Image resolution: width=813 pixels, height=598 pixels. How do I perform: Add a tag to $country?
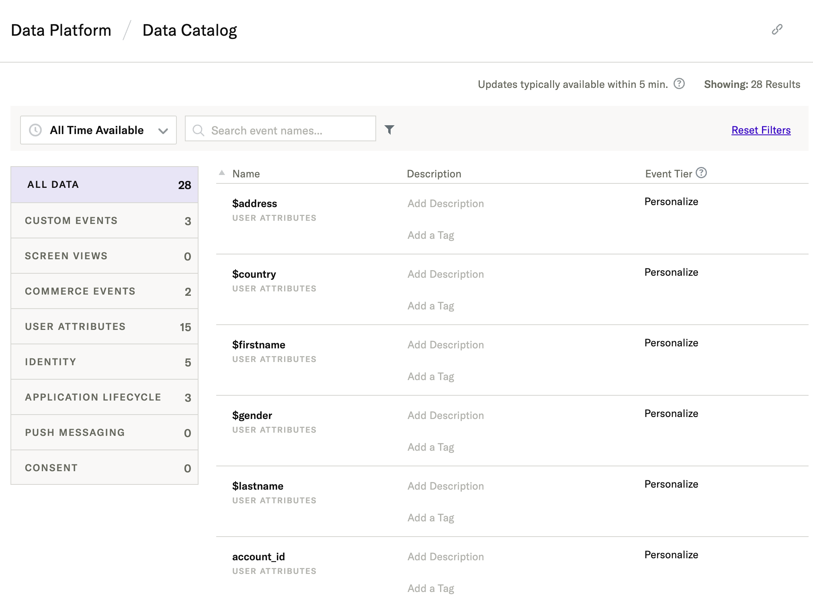431,306
